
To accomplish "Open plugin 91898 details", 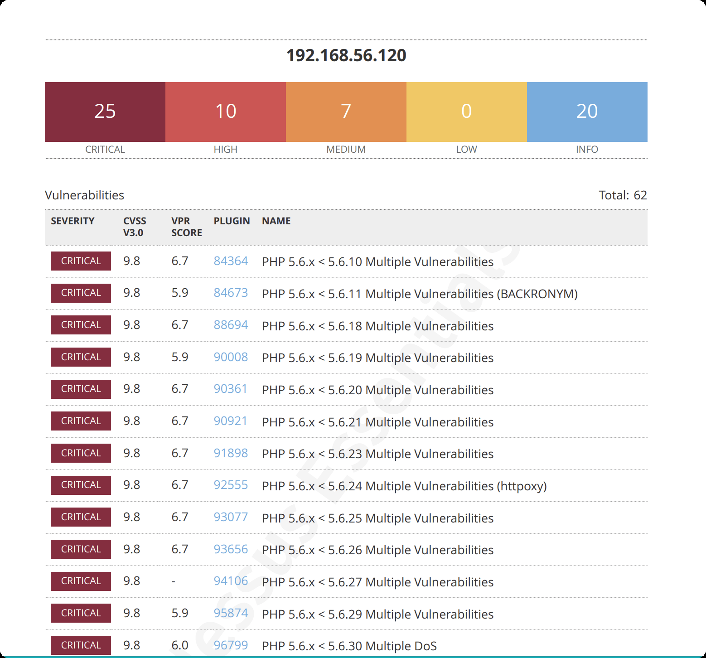I will point(231,453).
